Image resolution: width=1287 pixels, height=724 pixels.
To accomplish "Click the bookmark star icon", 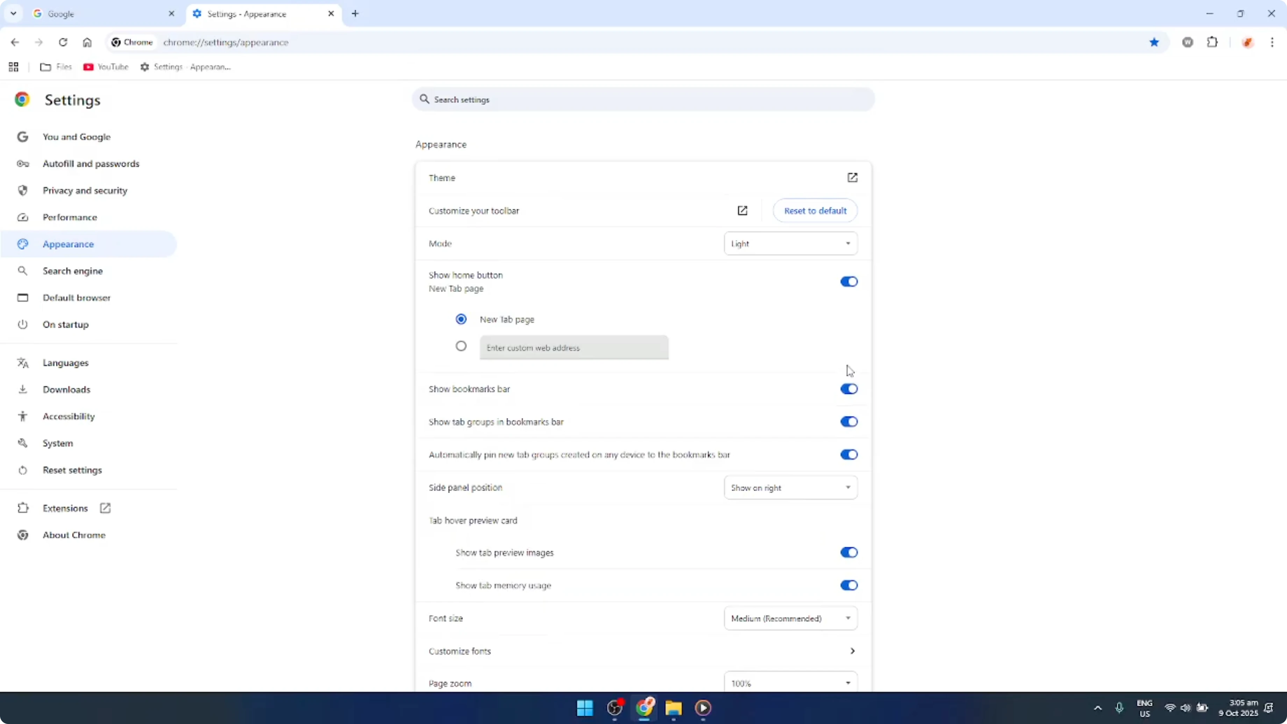I will (x=1154, y=42).
